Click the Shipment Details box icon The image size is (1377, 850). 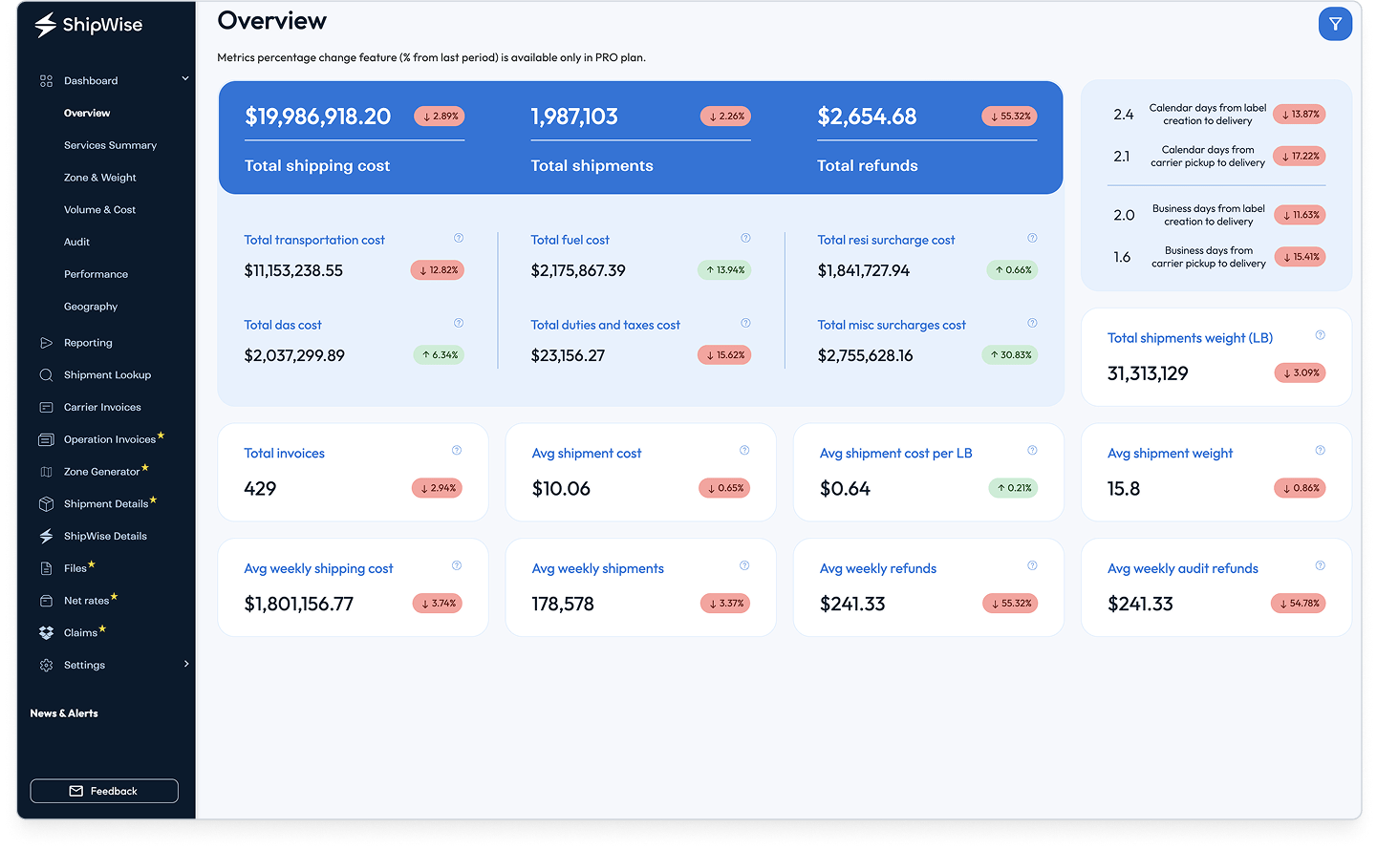46,504
